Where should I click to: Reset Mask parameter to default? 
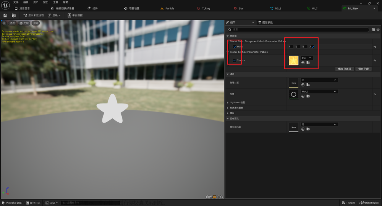click(375, 46)
